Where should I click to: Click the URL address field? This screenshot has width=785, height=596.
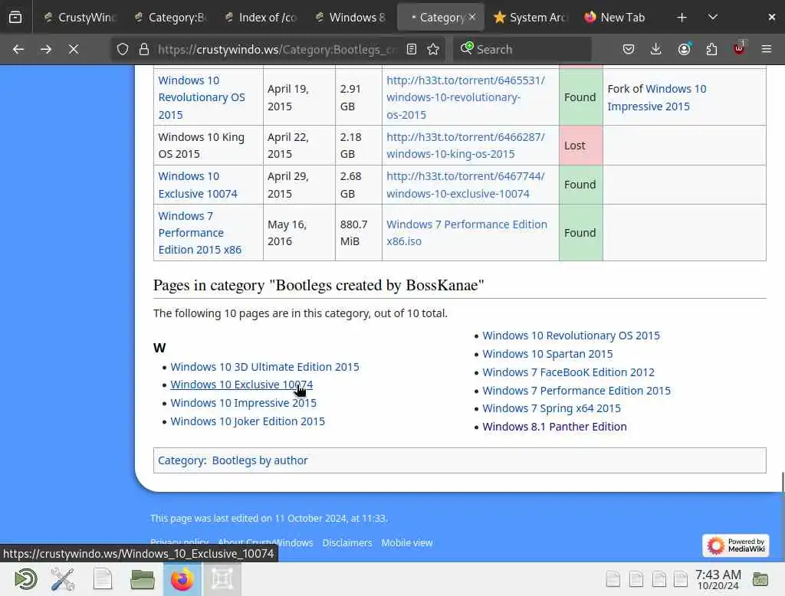277,50
